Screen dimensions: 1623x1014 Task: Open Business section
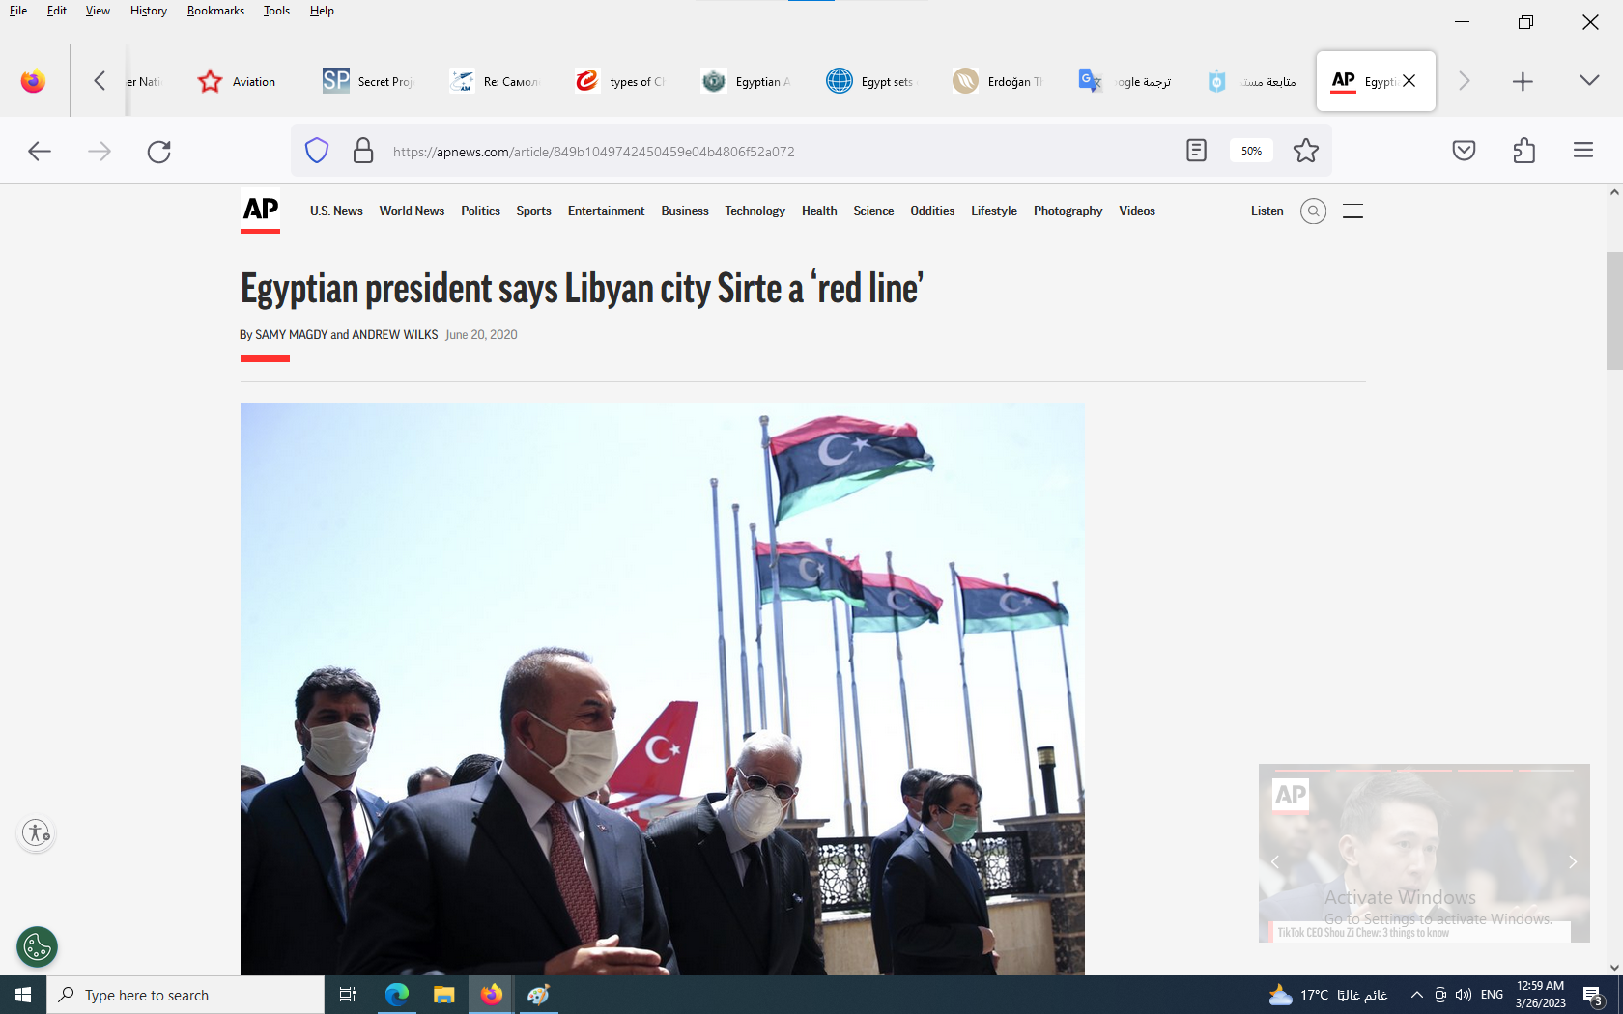point(685,211)
